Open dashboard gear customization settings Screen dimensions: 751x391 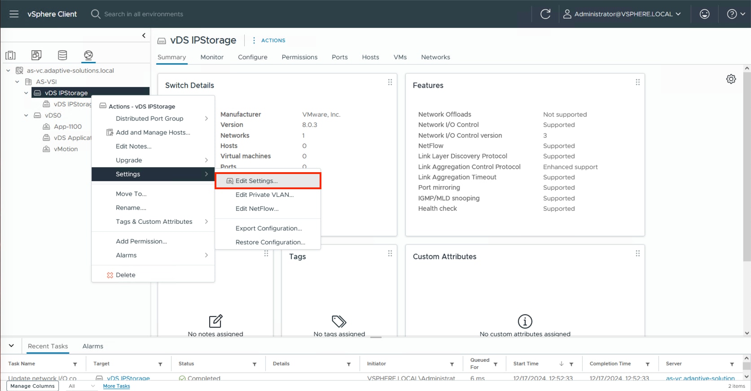click(731, 79)
